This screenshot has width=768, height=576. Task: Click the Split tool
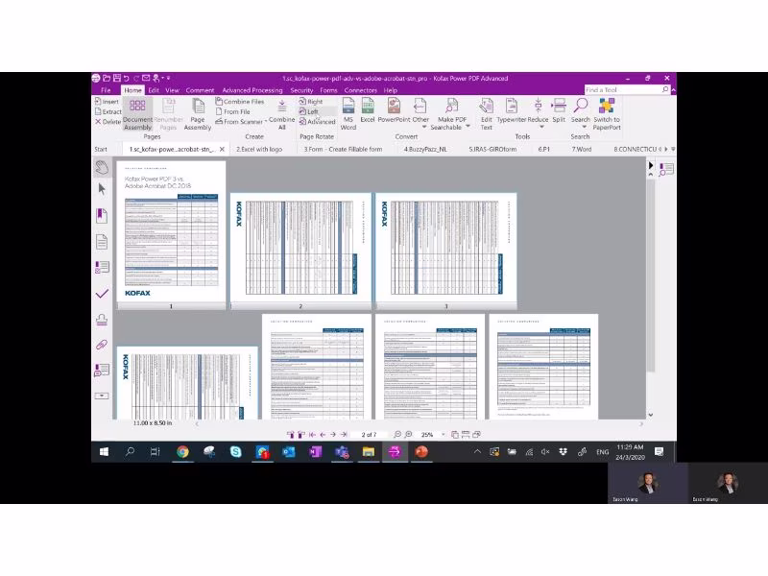[559, 110]
